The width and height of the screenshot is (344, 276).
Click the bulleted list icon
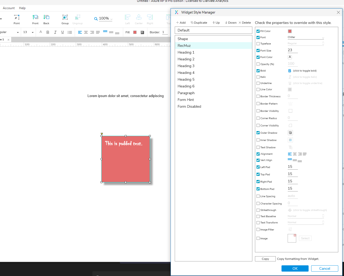coord(70,32)
